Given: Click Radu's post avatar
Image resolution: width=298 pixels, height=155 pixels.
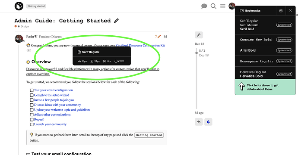Looking at the screenshot, I should [19, 39].
